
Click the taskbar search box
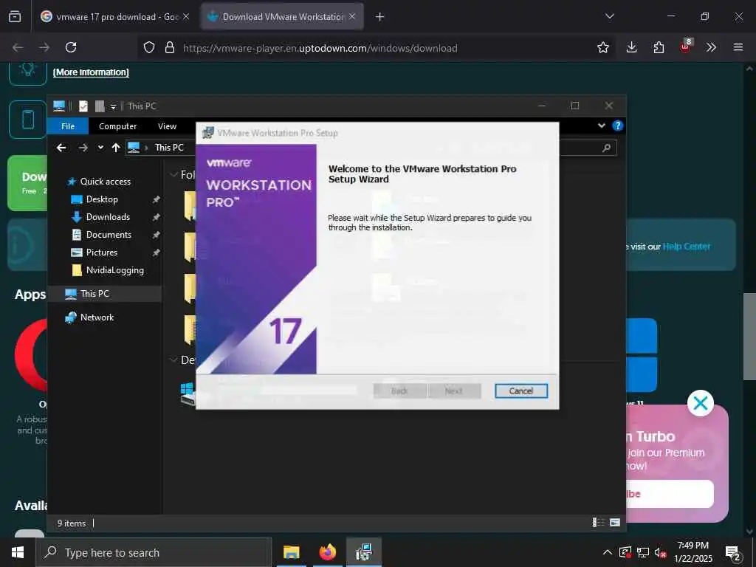click(x=154, y=552)
